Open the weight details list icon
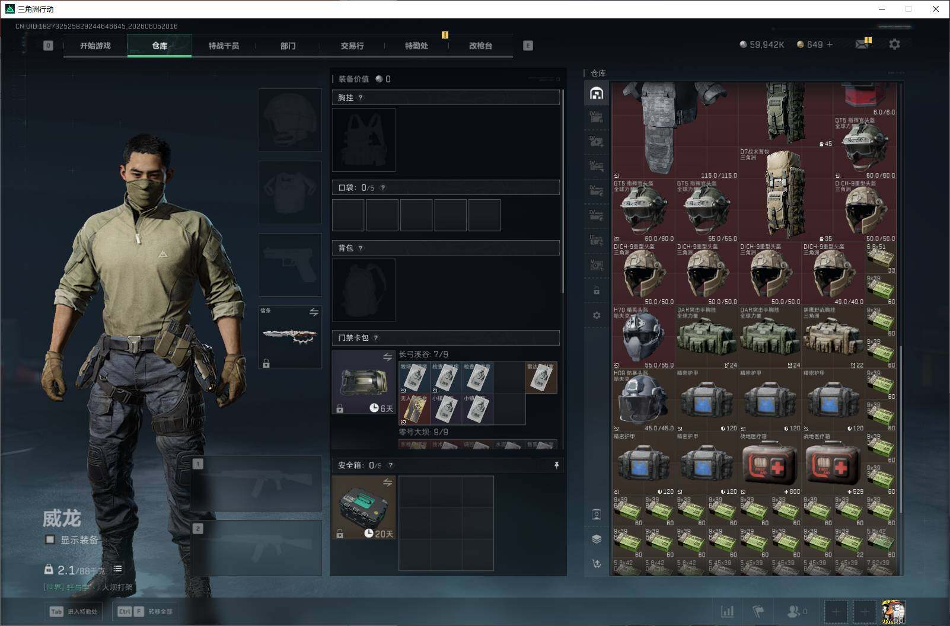This screenshot has width=950, height=626. [118, 569]
